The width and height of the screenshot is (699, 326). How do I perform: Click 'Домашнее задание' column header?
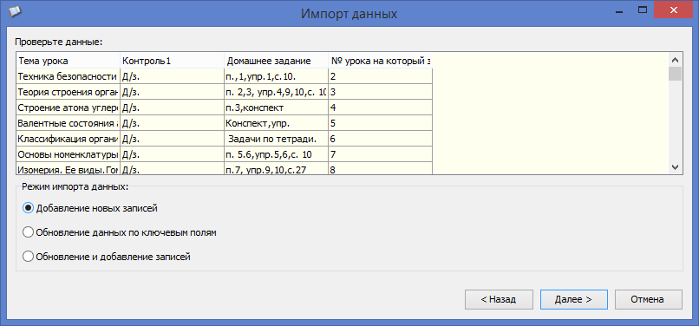click(x=276, y=61)
